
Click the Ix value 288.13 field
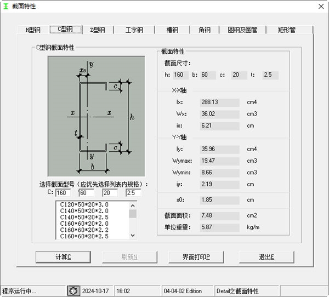[219, 102]
